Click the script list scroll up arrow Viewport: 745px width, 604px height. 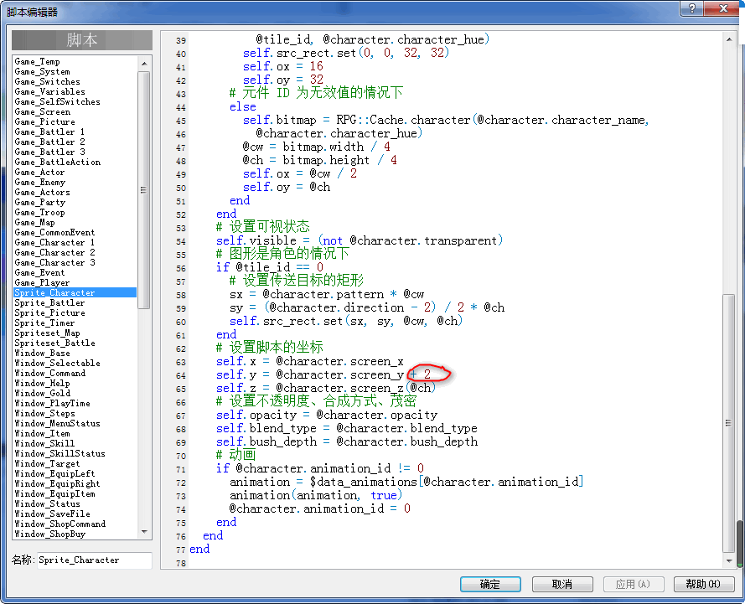pos(144,63)
